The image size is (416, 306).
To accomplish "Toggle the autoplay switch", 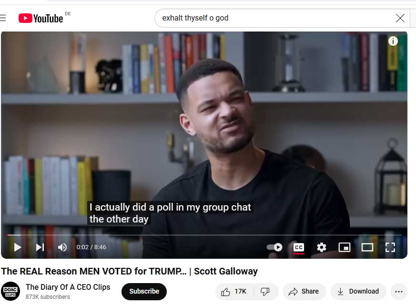I will 274,247.
